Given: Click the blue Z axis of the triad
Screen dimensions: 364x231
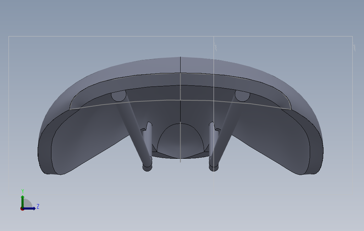Looking at the screenshot, I should pyautogui.click(x=29, y=208).
